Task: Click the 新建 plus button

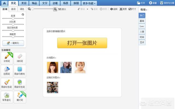Action: [153, 3]
